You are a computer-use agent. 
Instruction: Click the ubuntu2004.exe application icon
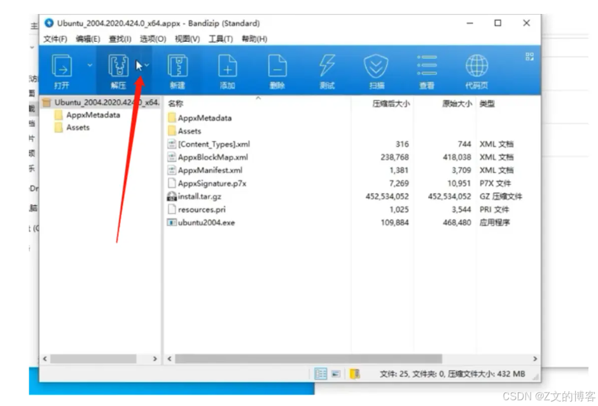[172, 222]
